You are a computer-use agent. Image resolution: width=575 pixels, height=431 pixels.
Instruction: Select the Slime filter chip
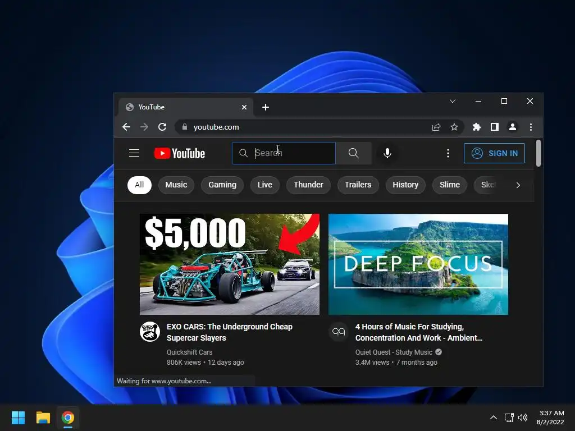450,185
